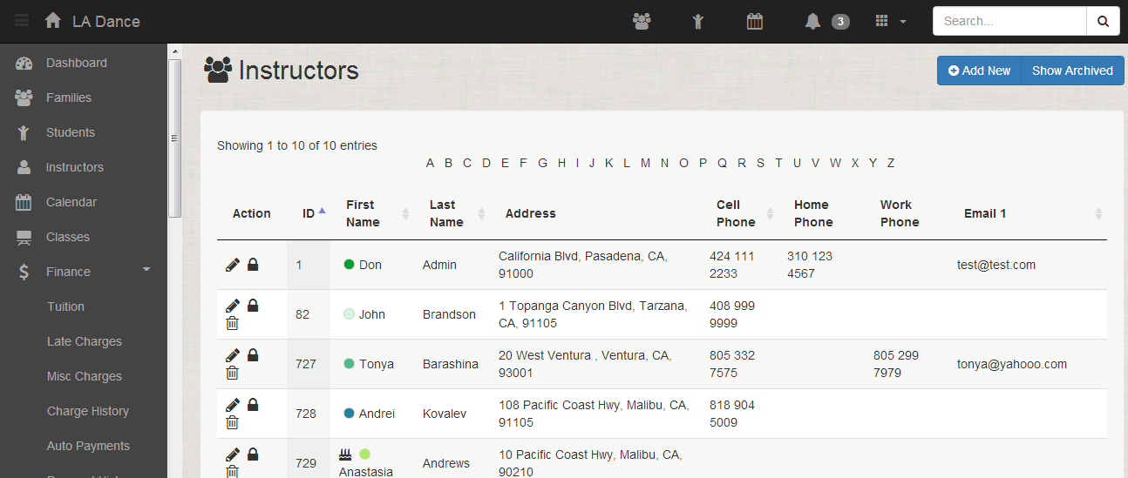1128x478 pixels.
Task: Click the lock icon for Tonya Barashina
Action: pyautogui.click(x=253, y=355)
